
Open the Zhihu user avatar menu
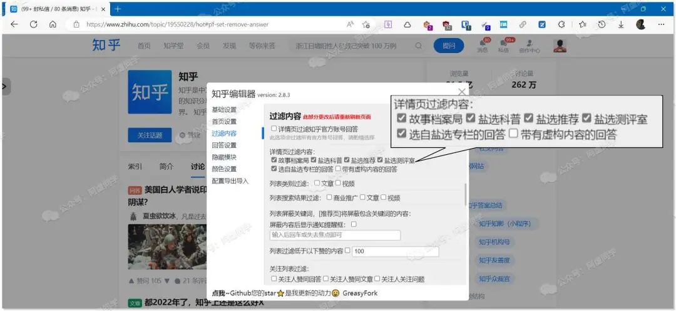(x=560, y=46)
